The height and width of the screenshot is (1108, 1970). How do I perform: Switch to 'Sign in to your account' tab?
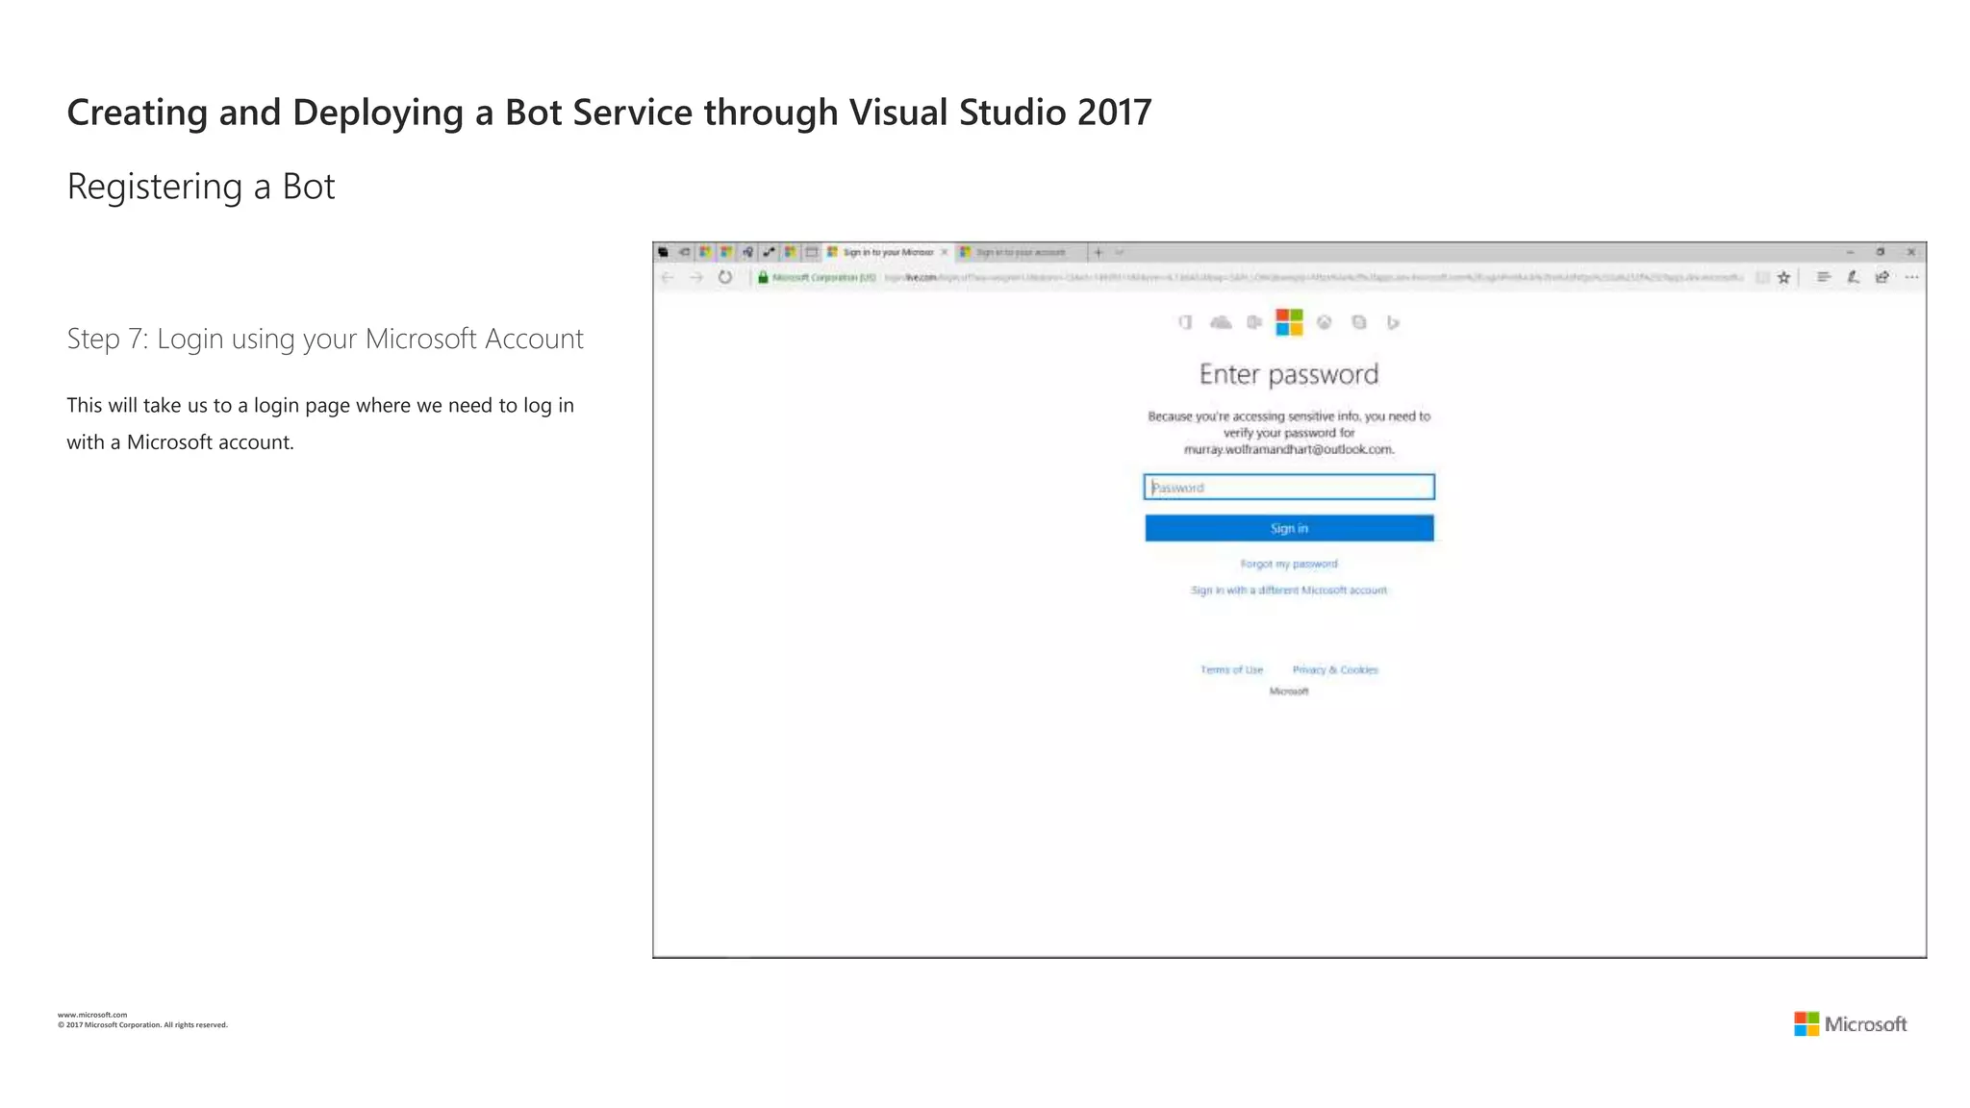(1020, 252)
